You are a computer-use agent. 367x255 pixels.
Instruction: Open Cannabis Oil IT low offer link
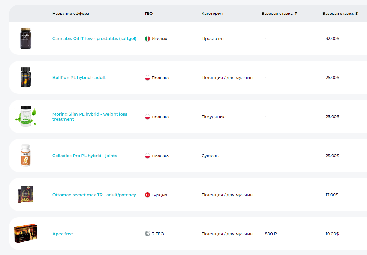94,39
